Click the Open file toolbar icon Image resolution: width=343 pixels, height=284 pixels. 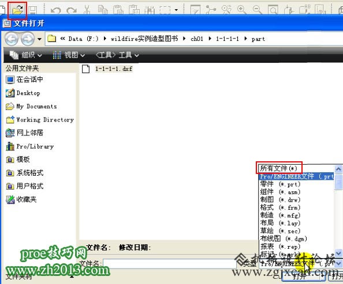pos(17,10)
